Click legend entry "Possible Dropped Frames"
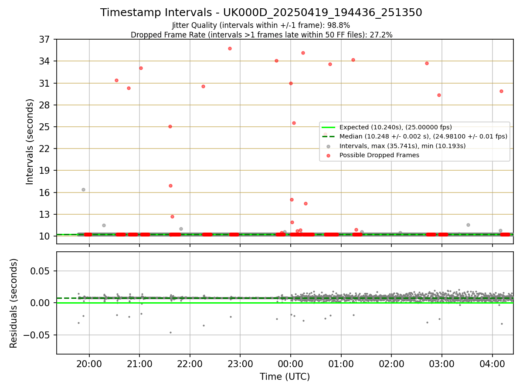 click(379, 155)
